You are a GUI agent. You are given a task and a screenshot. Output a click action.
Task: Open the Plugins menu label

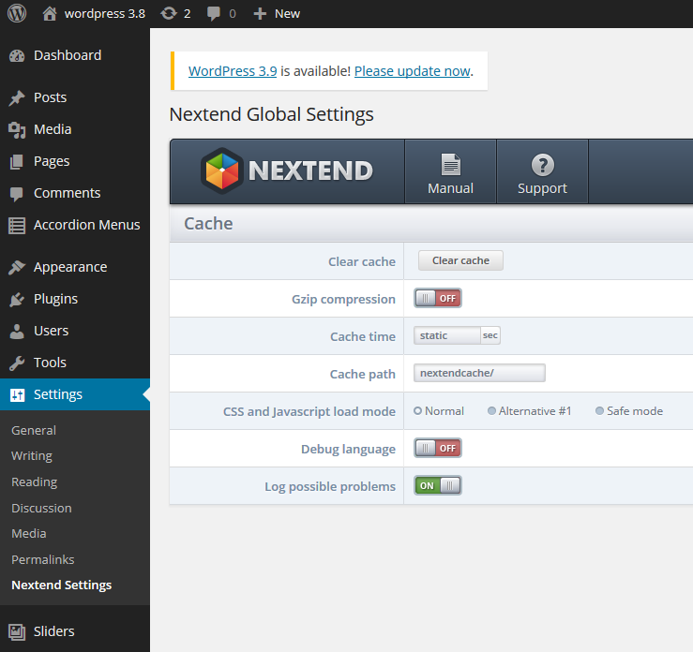[x=55, y=299]
